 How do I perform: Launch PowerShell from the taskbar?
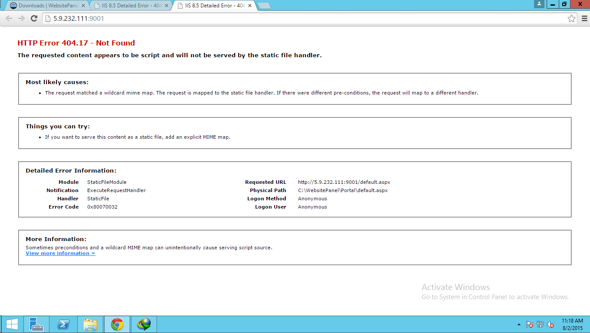63,324
